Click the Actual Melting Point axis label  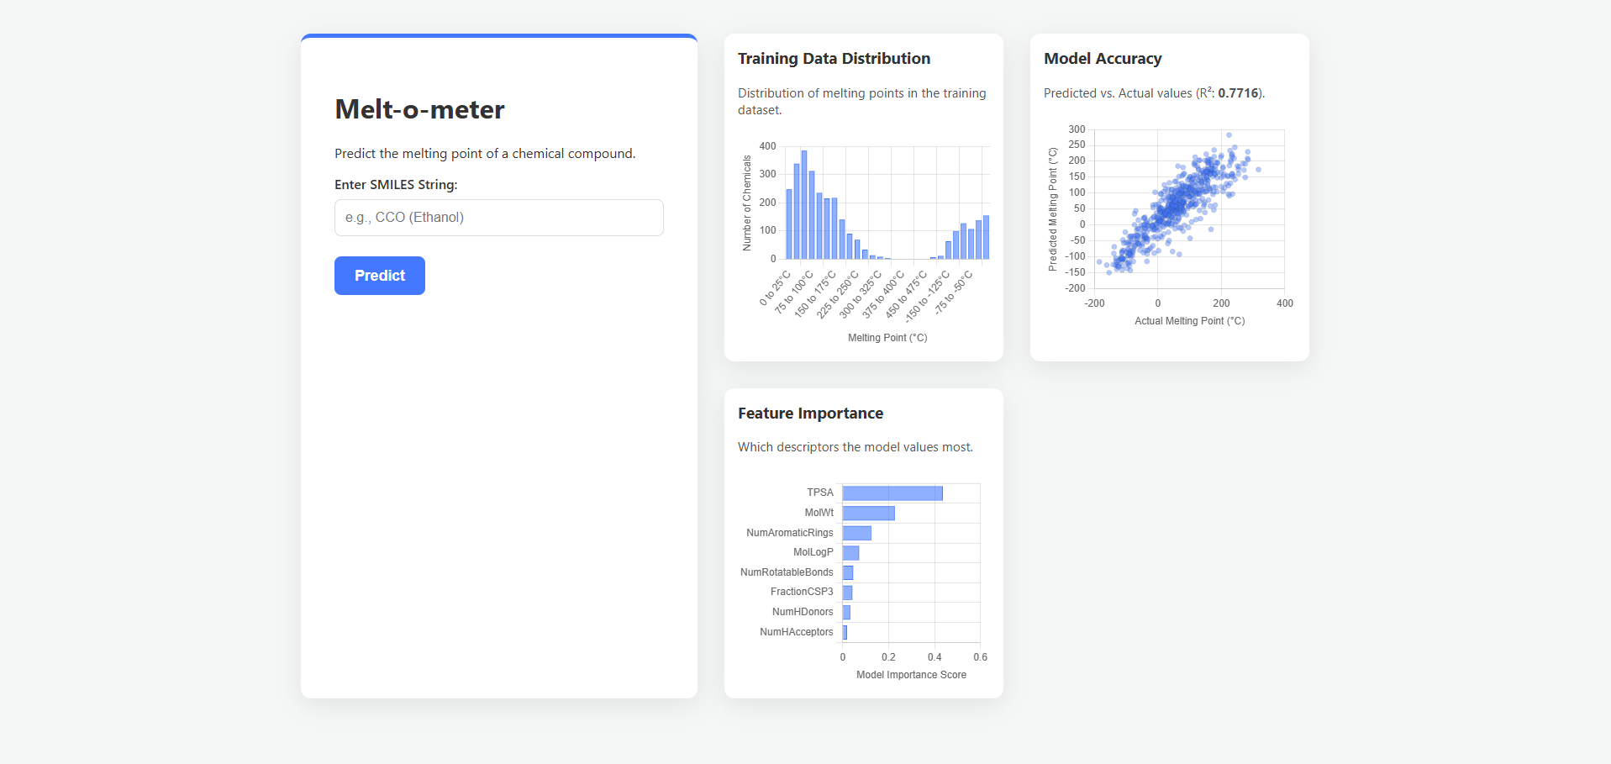pos(1189,321)
